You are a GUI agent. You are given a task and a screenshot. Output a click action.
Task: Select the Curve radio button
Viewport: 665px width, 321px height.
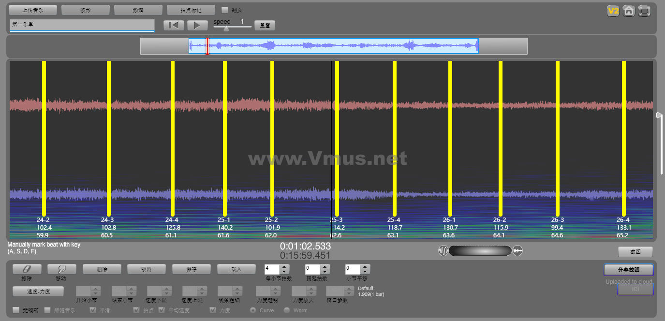tap(253, 310)
